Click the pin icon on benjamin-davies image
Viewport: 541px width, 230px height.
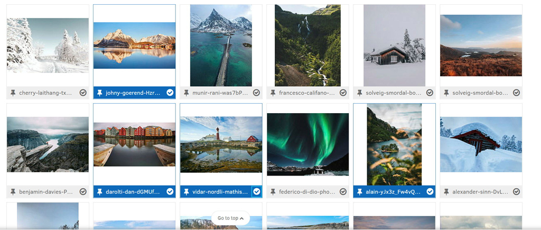(13, 191)
